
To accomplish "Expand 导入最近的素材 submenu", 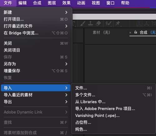I will coord(36,95).
